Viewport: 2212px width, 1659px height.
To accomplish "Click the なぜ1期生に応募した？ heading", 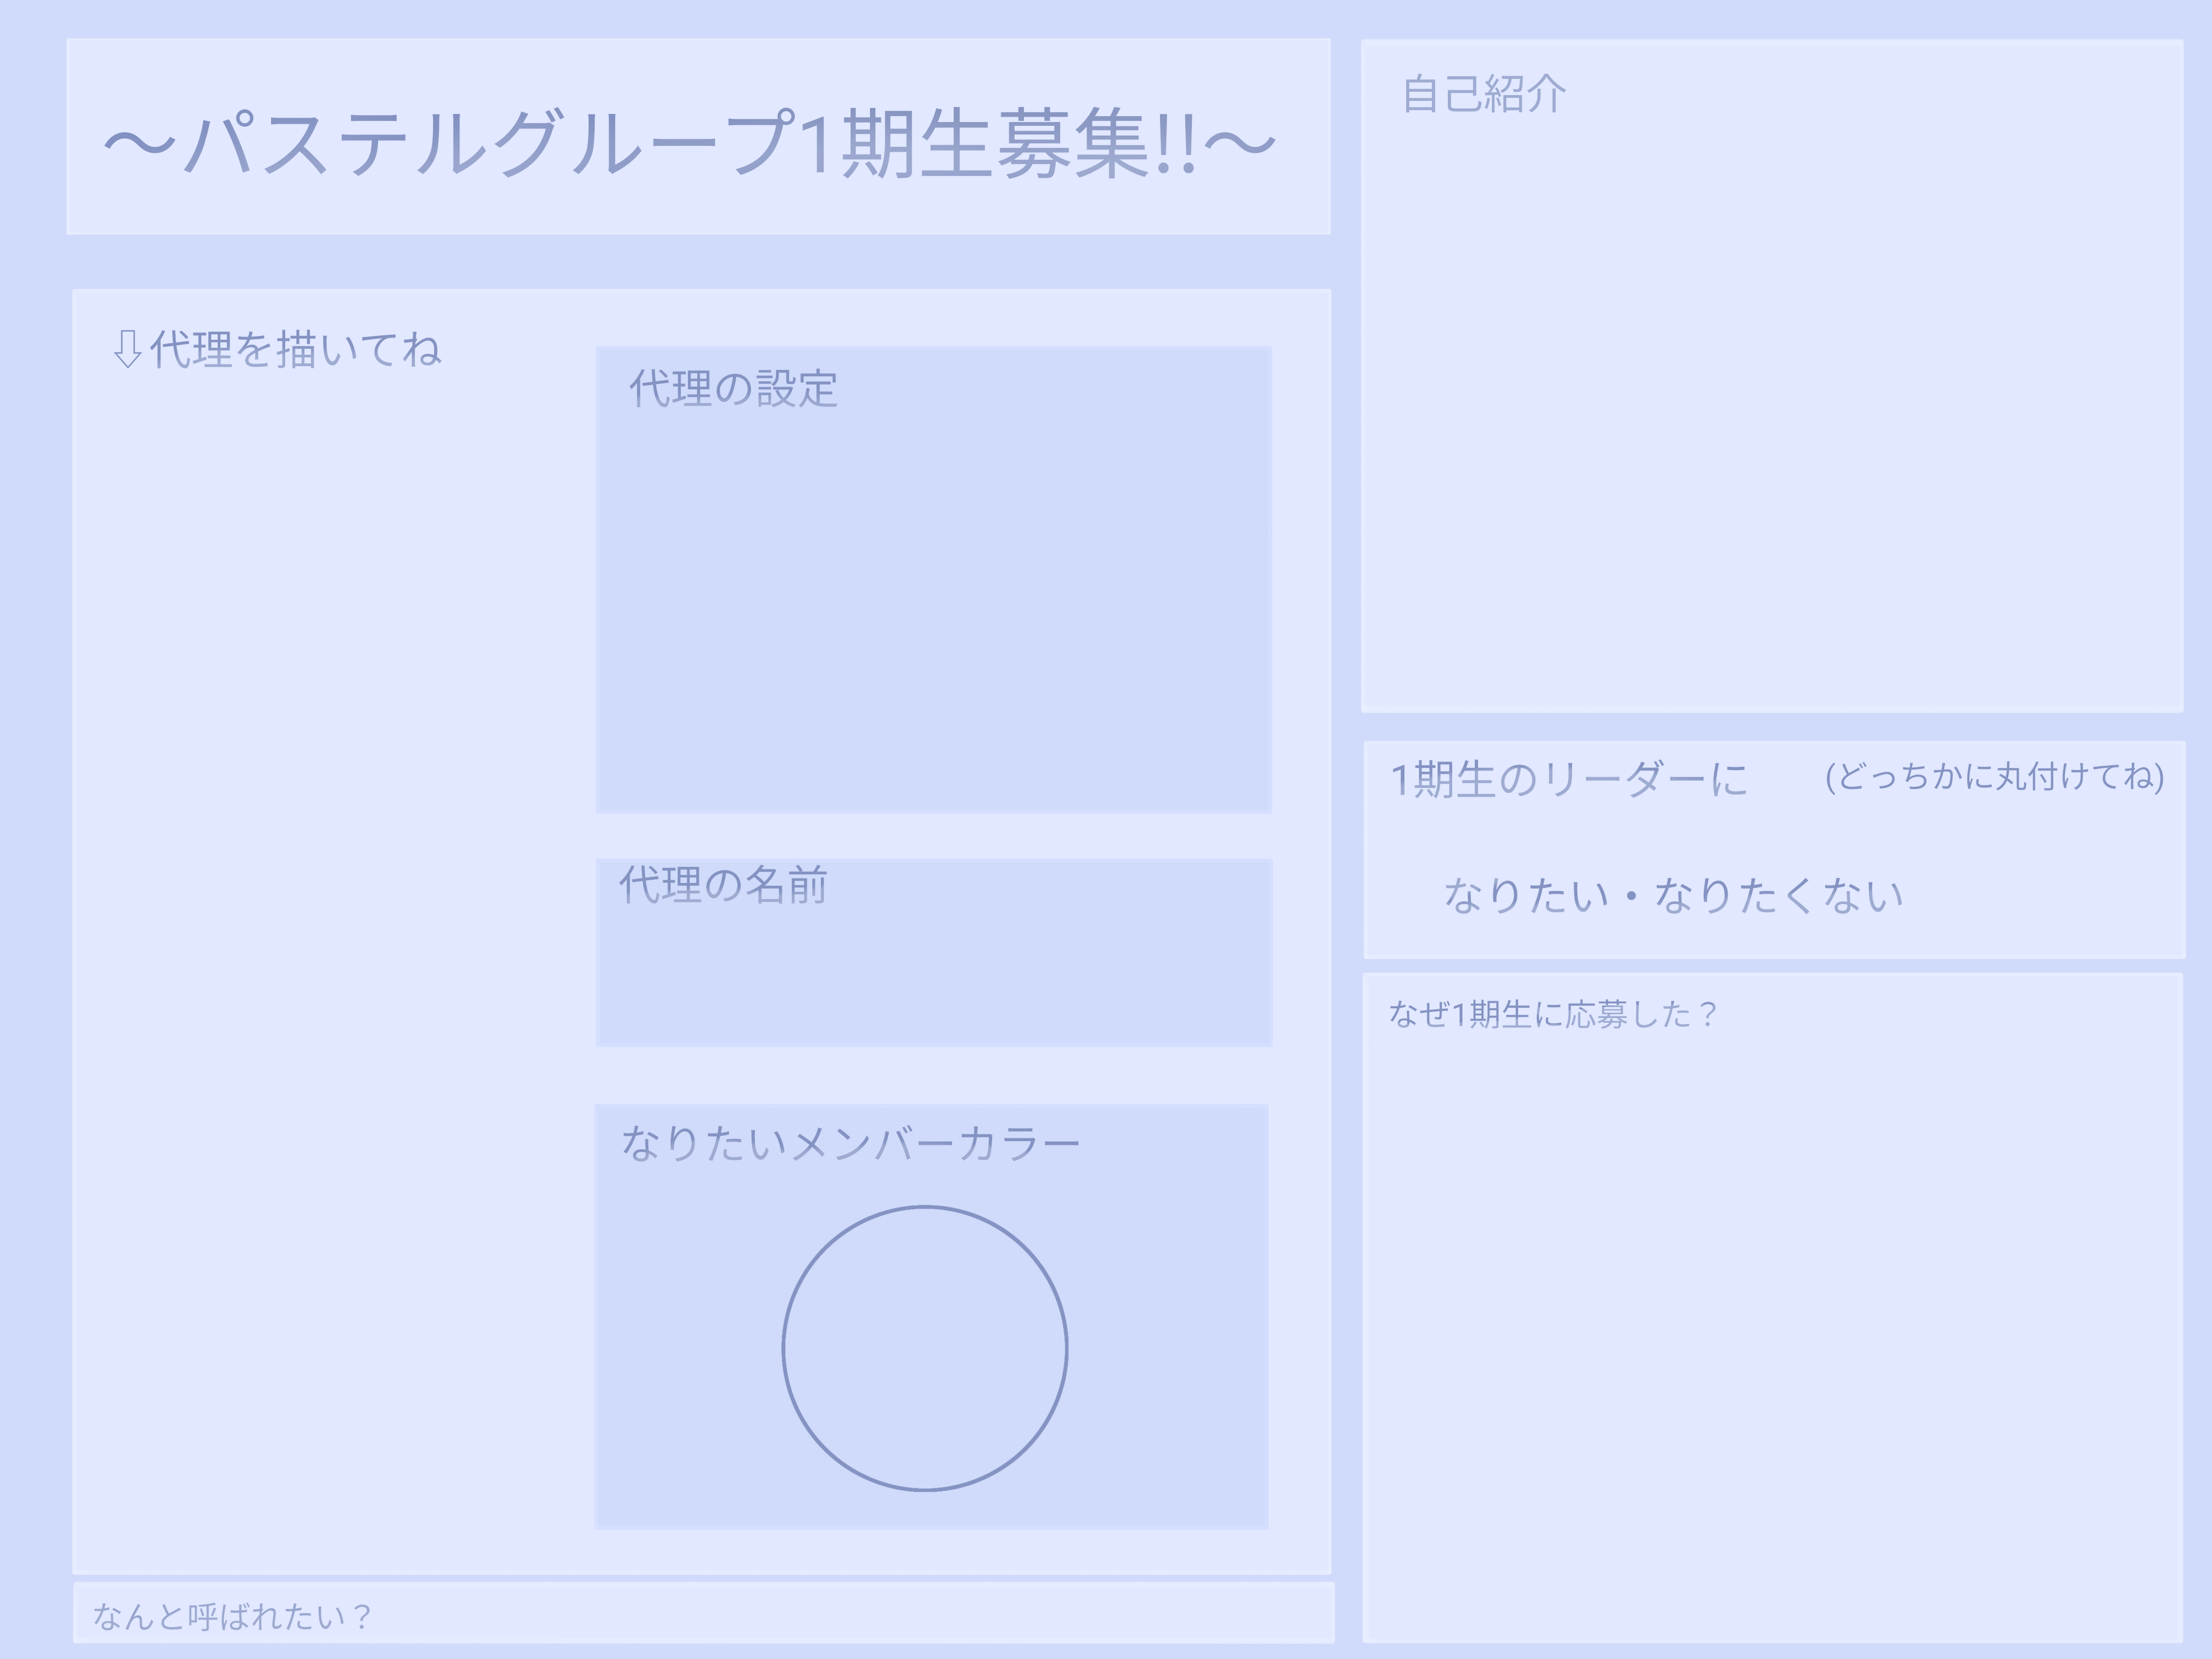I will point(1553,1014).
